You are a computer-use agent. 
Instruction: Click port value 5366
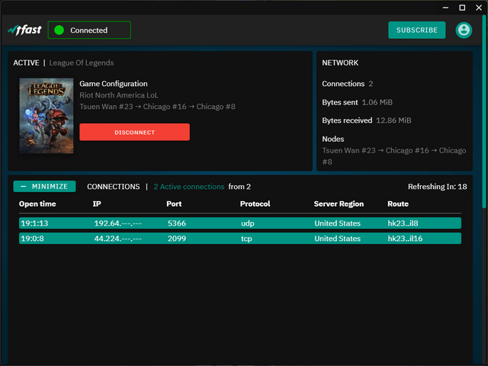[x=177, y=223]
